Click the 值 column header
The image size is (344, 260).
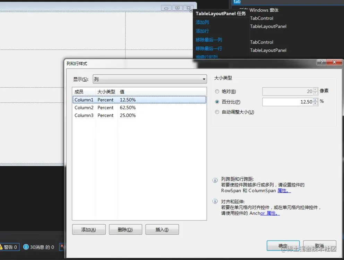(162, 91)
